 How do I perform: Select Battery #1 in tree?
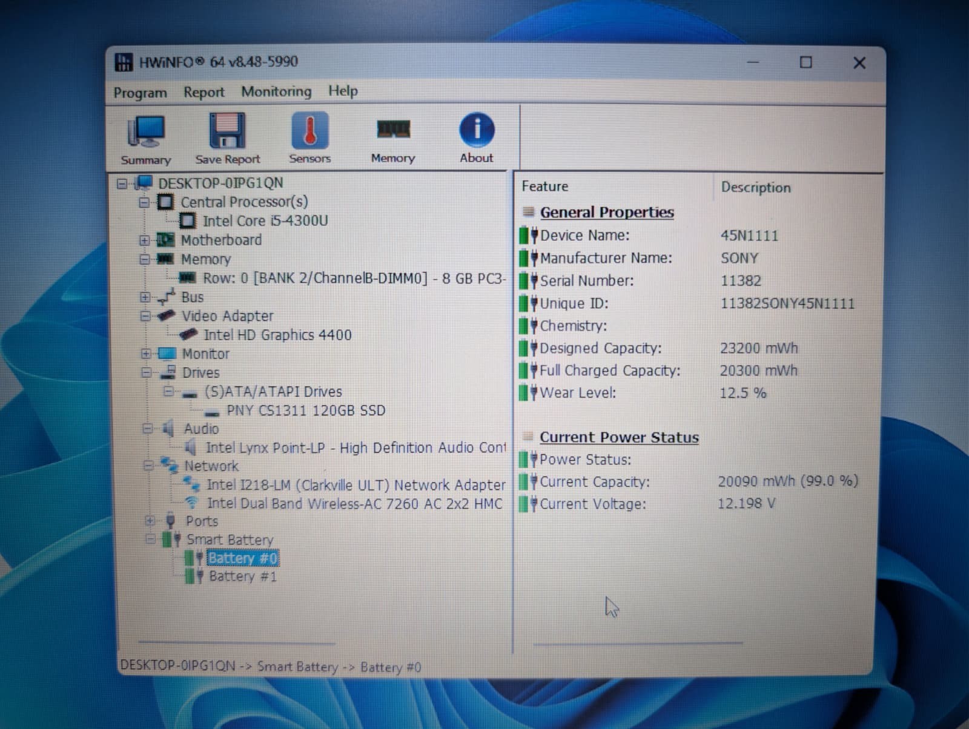(x=242, y=576)
